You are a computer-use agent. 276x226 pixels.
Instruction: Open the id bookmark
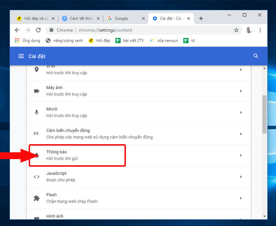click(x=189, y=41)
